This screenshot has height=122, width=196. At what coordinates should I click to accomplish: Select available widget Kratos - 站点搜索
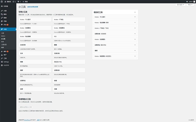pos(35,37)
